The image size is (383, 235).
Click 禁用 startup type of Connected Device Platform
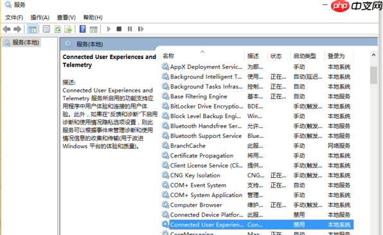[299, 215]
